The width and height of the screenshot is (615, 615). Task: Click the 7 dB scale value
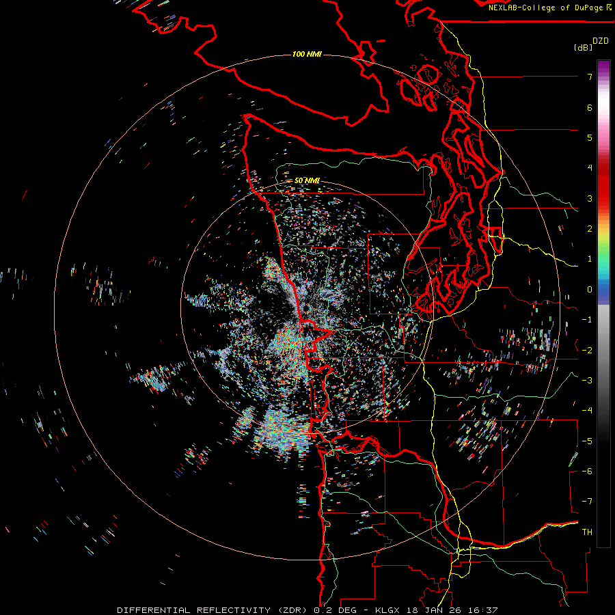pos(590,77)
